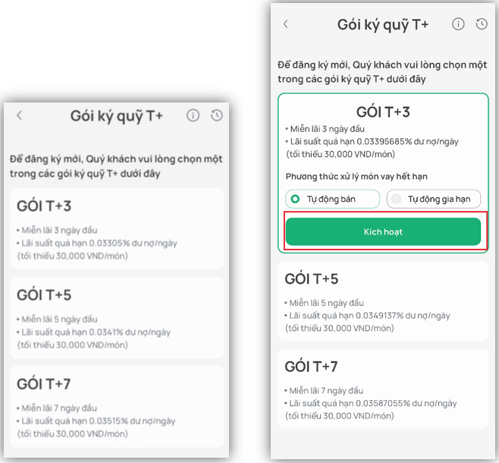
Task: Expand GÓI T+3 card on left screen
Action: pos(117,228)
